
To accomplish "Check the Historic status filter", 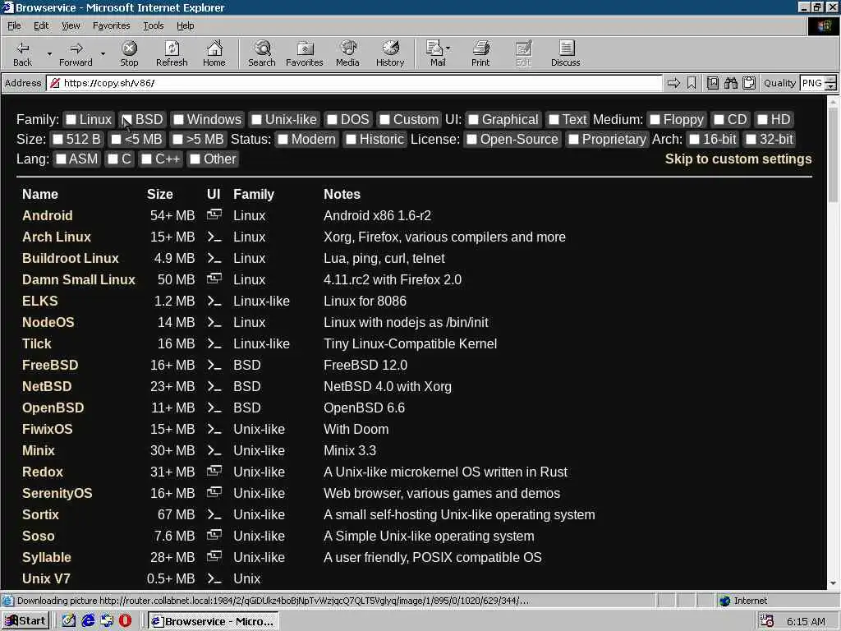I will (352, 140).
